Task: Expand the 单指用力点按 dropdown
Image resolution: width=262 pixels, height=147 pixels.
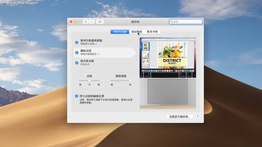Action: point(89,44)
